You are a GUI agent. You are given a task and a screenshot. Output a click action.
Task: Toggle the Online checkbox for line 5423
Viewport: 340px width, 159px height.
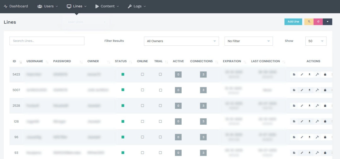pos(142,74)
